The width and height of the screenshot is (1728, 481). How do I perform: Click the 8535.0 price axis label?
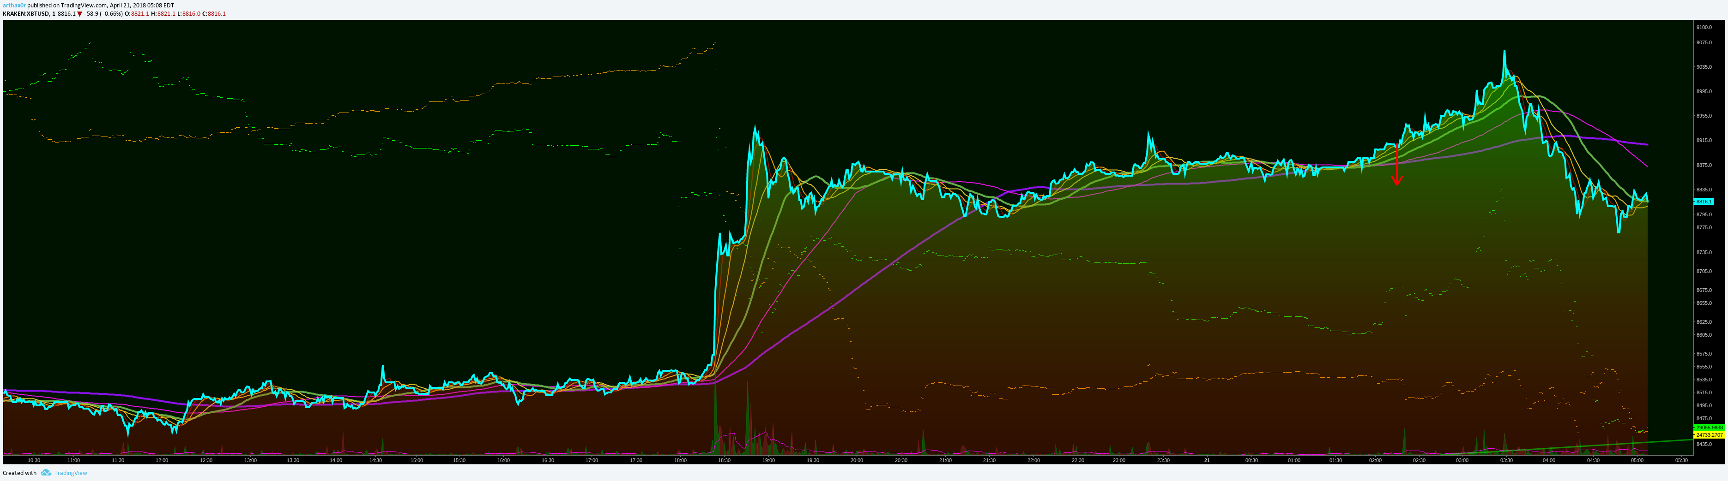point(1704,380)
